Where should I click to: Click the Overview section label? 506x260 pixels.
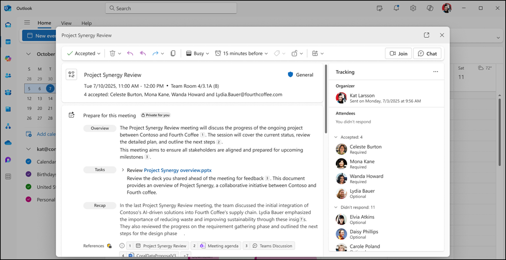(100, 128)
